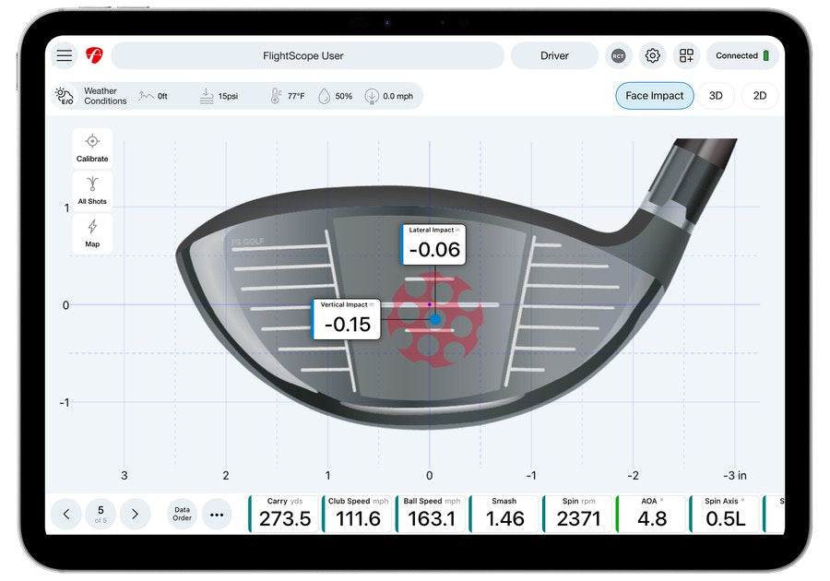Click the Weather Conditions label

105,96
